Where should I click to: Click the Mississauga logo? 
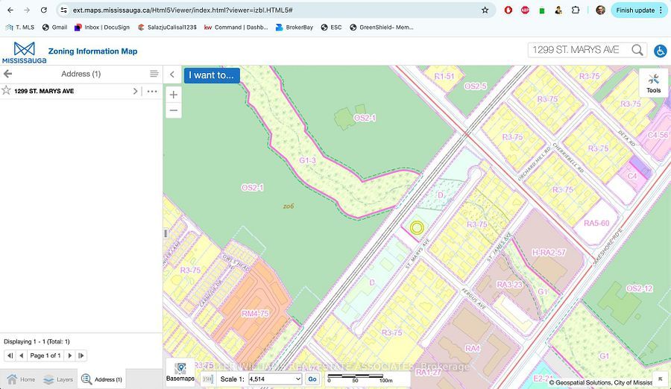click(x=24, y=52)
